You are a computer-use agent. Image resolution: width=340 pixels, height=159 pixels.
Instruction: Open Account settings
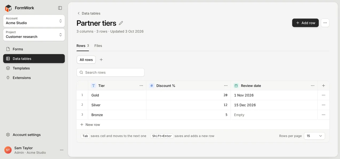(x=34, y=135)
